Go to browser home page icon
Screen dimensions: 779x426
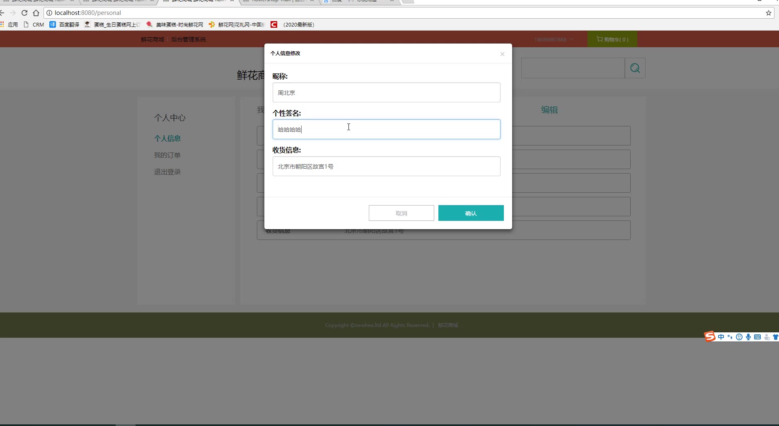point(36,13)
